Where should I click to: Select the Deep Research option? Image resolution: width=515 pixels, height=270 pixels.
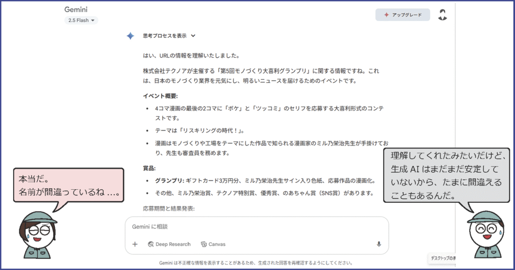tap(169, 244)
